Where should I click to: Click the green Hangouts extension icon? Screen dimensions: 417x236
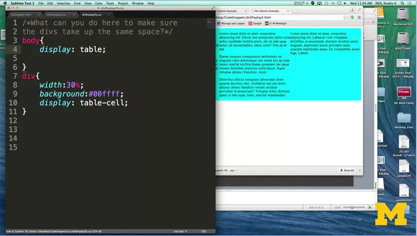coord(352,17)
